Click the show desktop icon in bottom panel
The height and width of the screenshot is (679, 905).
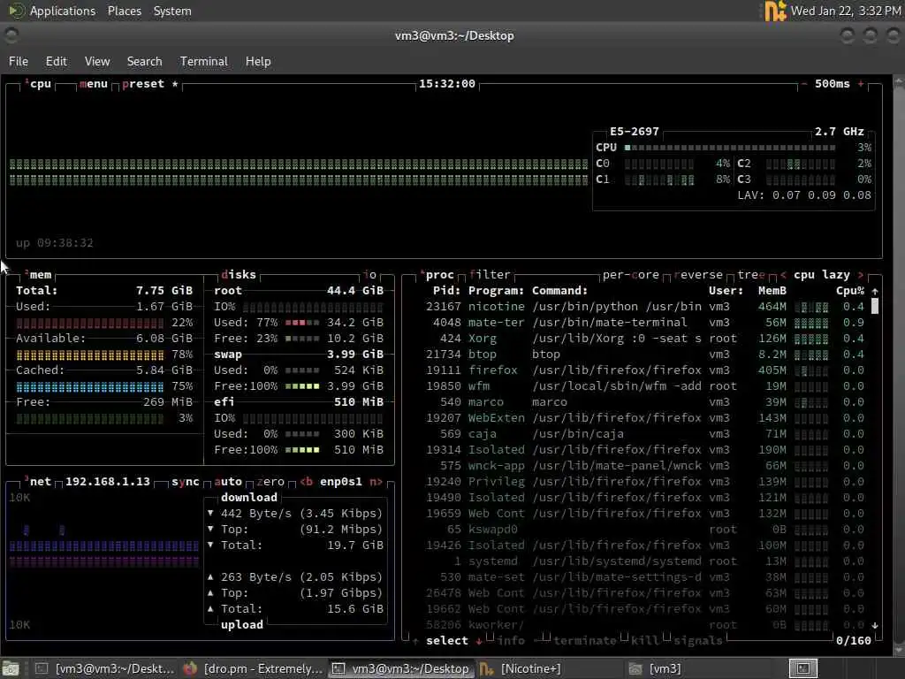click(x=11, y=668)
